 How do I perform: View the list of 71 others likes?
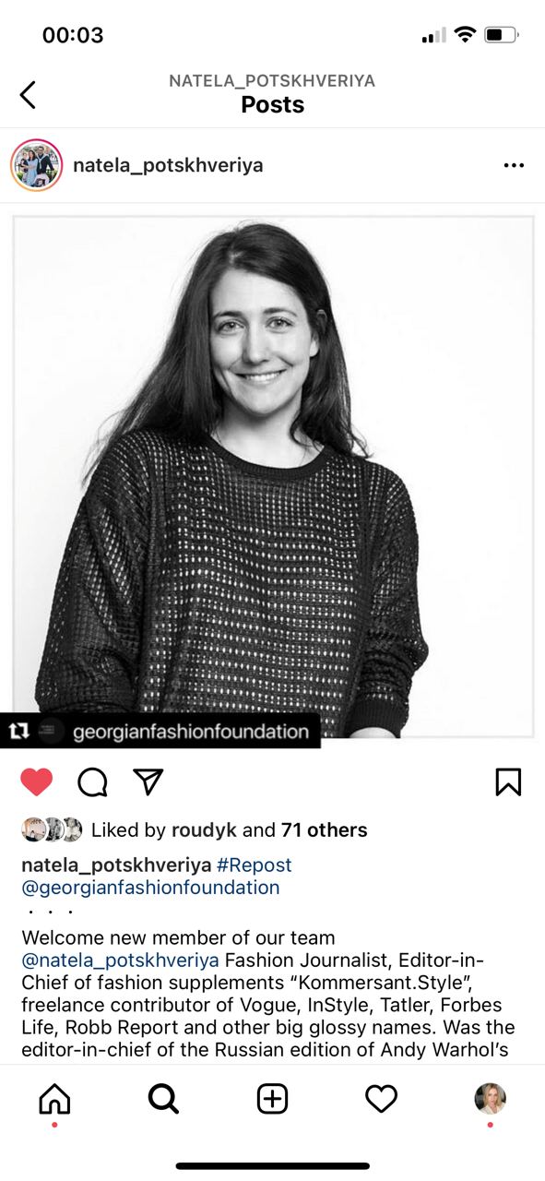tap(324, 830)
